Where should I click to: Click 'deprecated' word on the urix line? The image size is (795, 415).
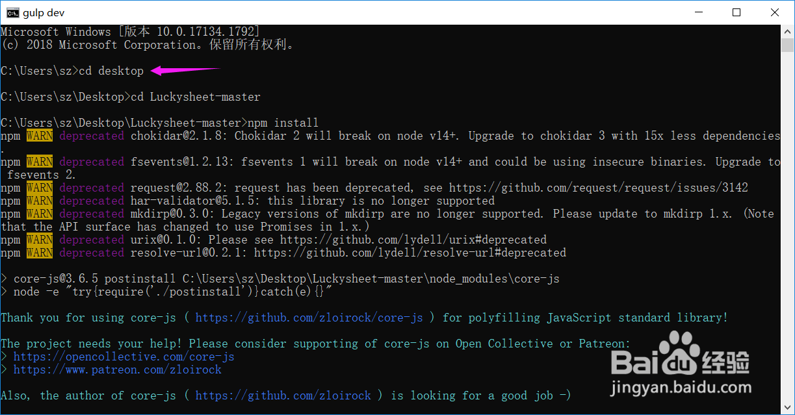click(92, 240)
